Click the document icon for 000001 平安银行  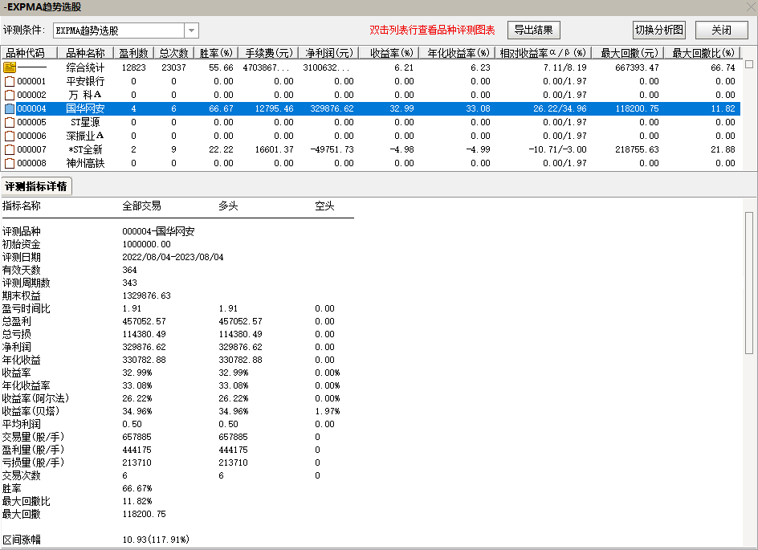(x=10, y=81)
